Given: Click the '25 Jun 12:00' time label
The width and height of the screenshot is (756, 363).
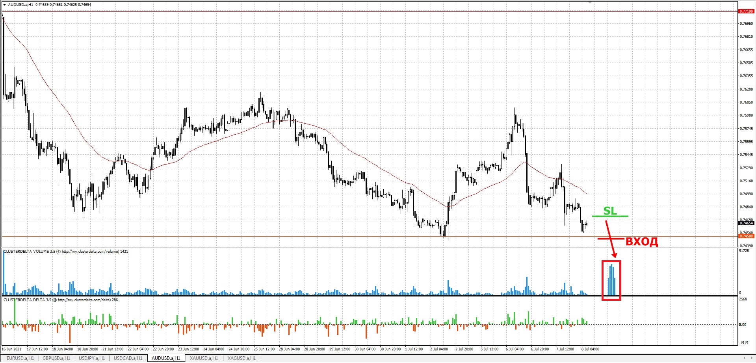Looking at the screenshot, I should pyautogui.click(x=264, y=349).
